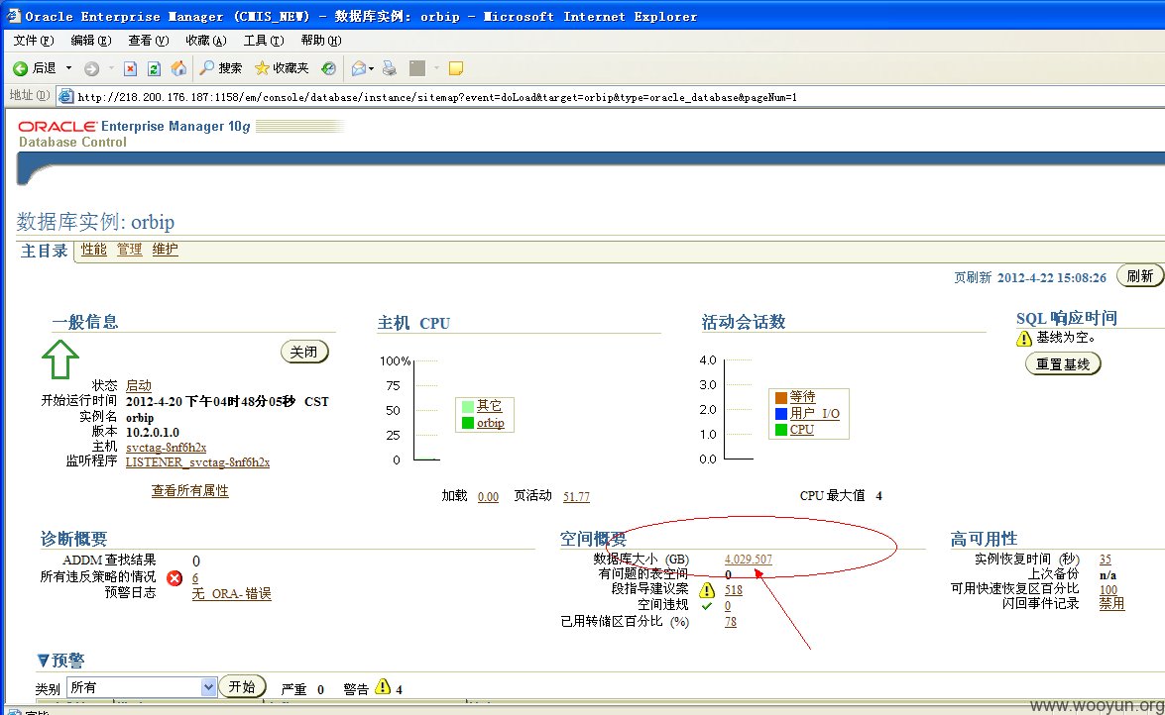The image size is (1165, 715).
Task: Click the Refresh page toolbar icon
Action: tap(154, 68)
